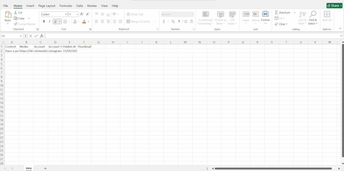Open the font size dropdown
Screen dimensions: 344x171
[x=77, y=14]
